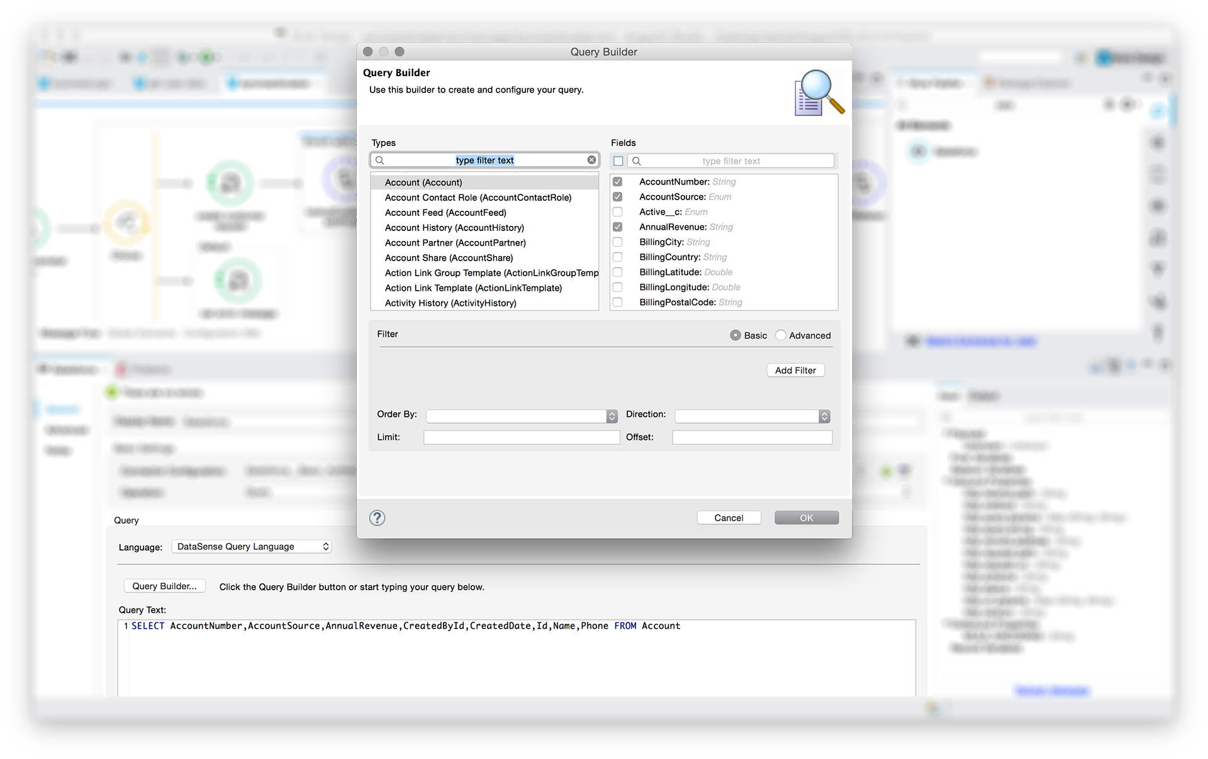Open the Direction dropdown

coord(752,417)
